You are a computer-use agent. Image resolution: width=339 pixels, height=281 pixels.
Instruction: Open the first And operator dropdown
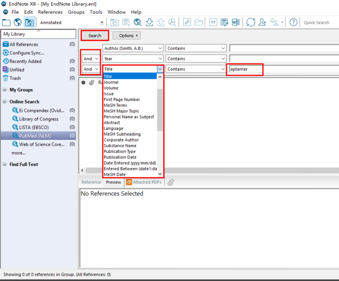pyautogui.click(x=91, y=59)
